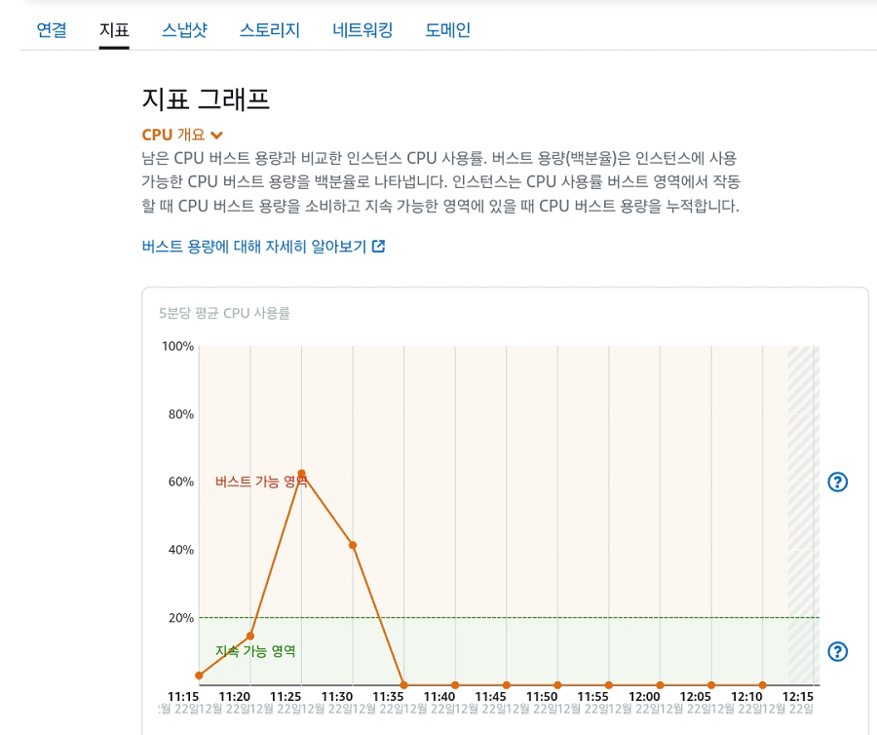The height and width of the screenshot is (735, 877).
Task: Open the 네트워킹 tab
Action: point(362,30)
